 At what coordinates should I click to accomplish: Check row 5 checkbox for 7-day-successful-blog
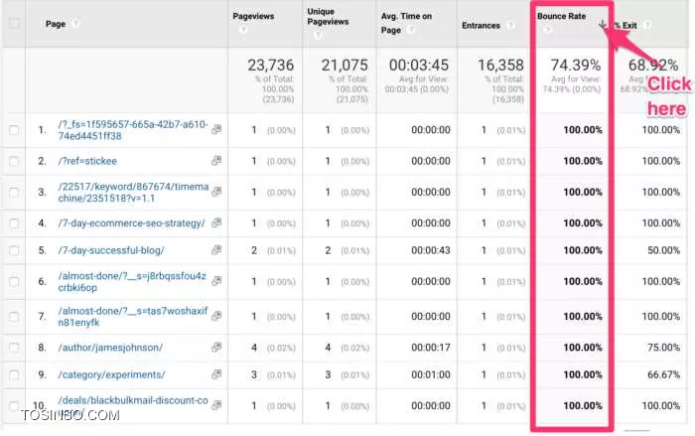point(14,250)
